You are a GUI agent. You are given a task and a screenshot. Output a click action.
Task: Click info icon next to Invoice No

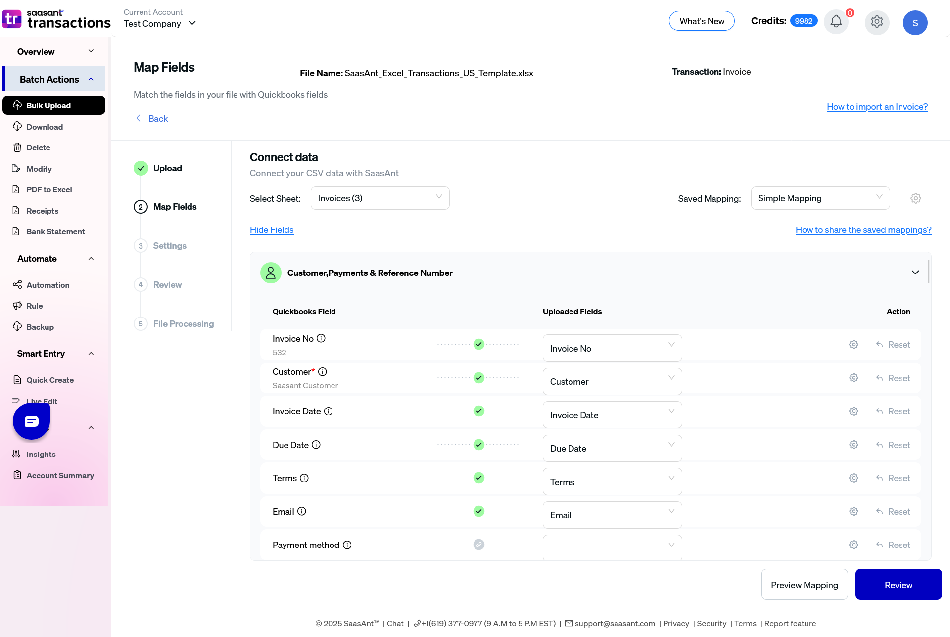[x=321, y=338]
